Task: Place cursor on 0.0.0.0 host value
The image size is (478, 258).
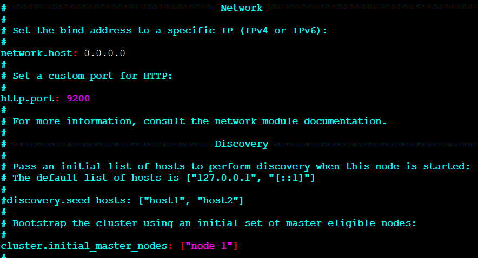Action: tap(104, 53)
